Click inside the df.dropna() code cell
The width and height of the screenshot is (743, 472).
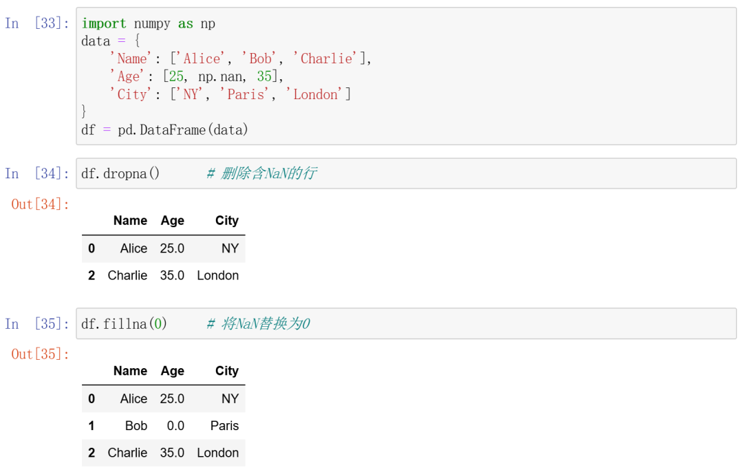point(406,173)
